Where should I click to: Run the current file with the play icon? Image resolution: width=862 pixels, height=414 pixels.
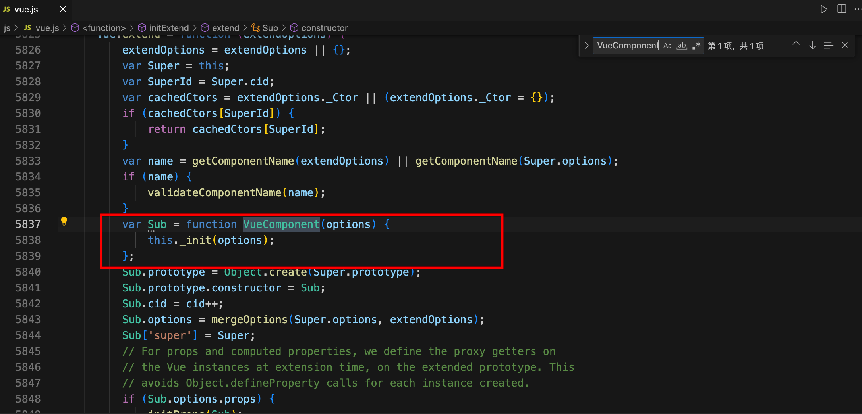824,9
